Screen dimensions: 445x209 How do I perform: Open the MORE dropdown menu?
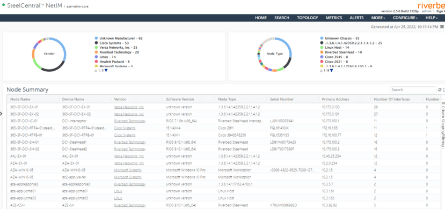click(x=378, y=18)
